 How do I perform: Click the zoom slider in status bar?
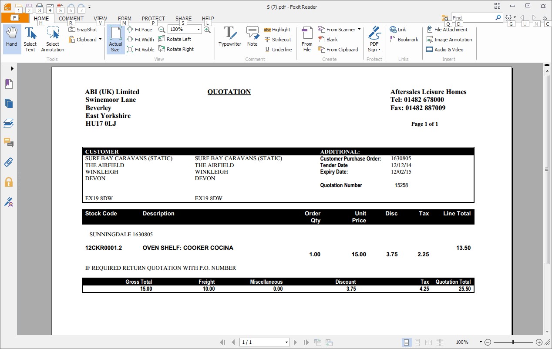pyautogui.click(x=513, y=342)
